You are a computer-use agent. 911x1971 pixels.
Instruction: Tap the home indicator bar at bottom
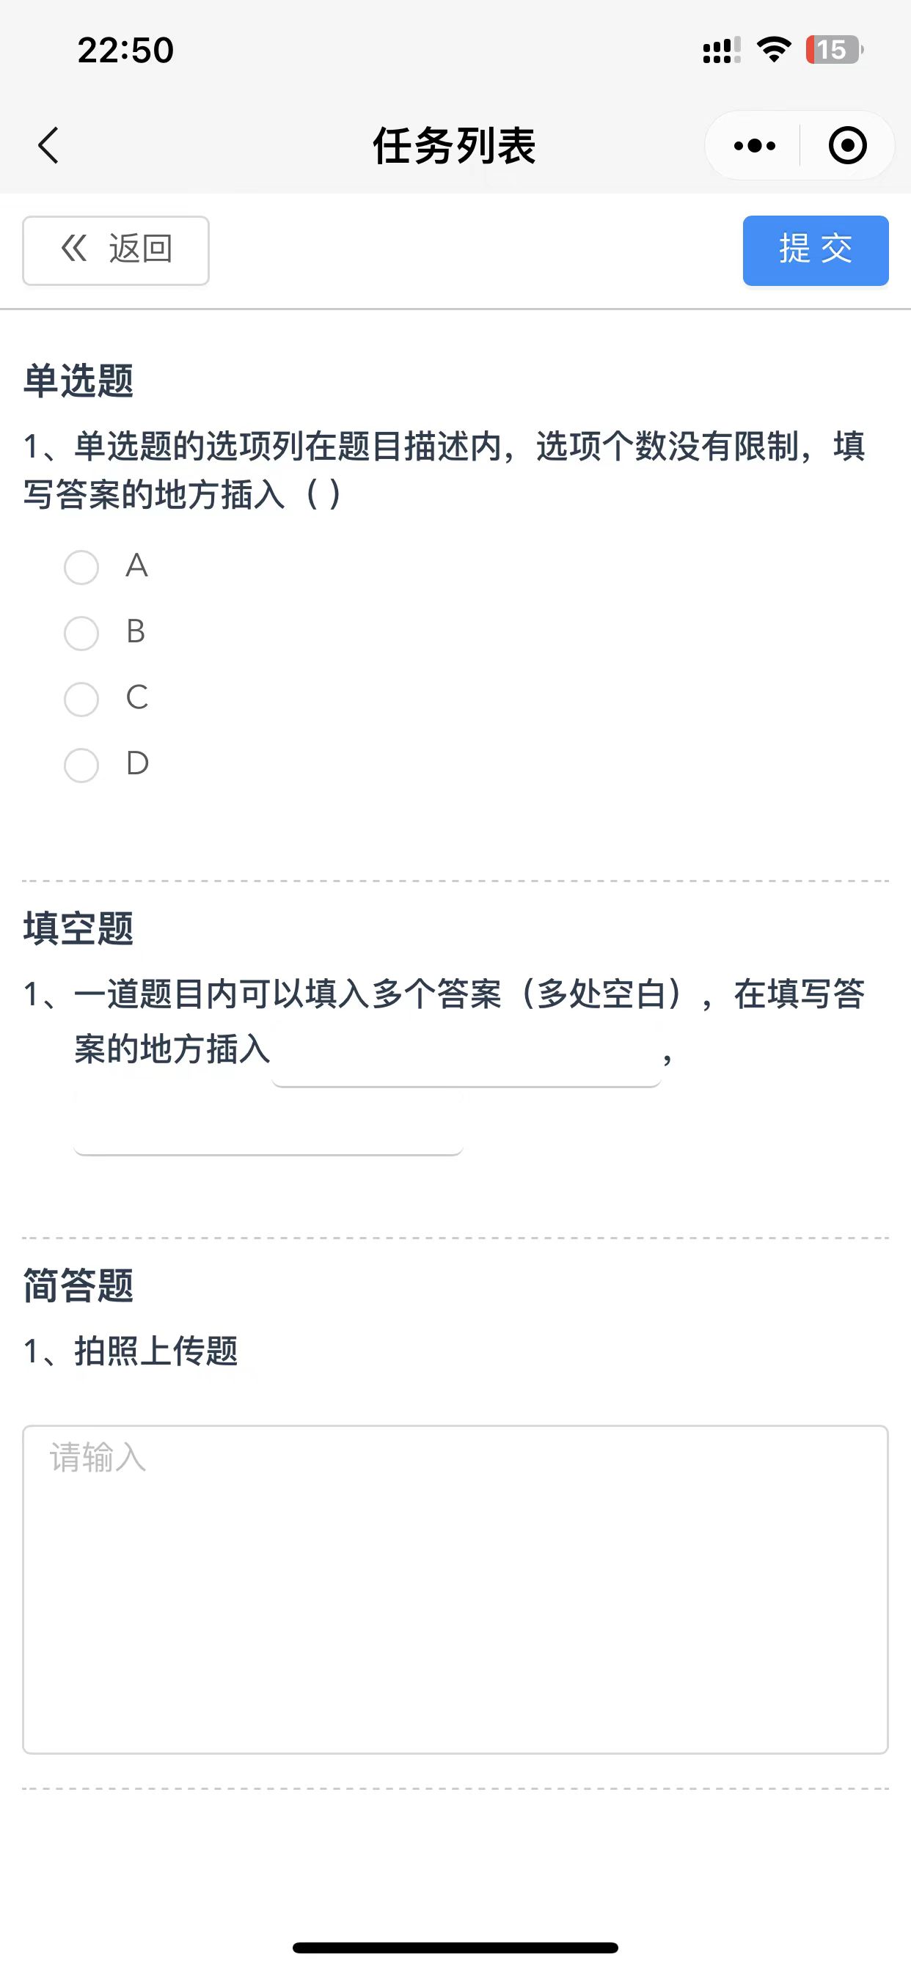(x=455, y=1948)
